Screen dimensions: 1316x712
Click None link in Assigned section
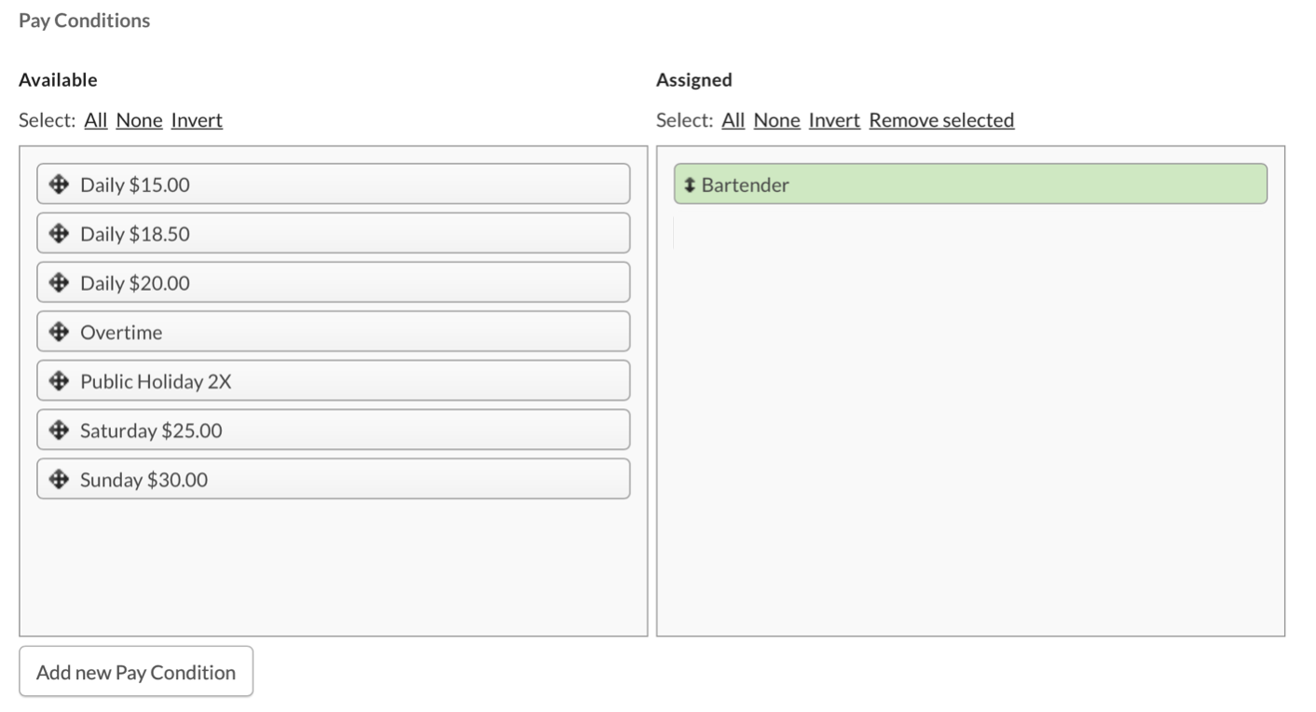[776, 120]
